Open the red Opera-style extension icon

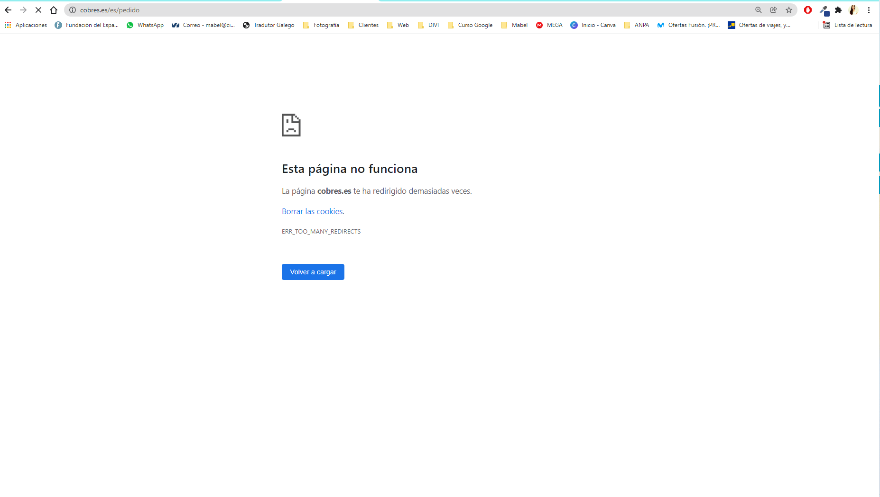click(808, 10)
